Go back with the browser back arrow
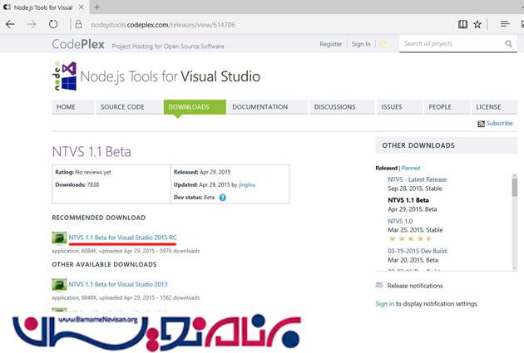Screen dimensions: 524x353 point(10,24)
